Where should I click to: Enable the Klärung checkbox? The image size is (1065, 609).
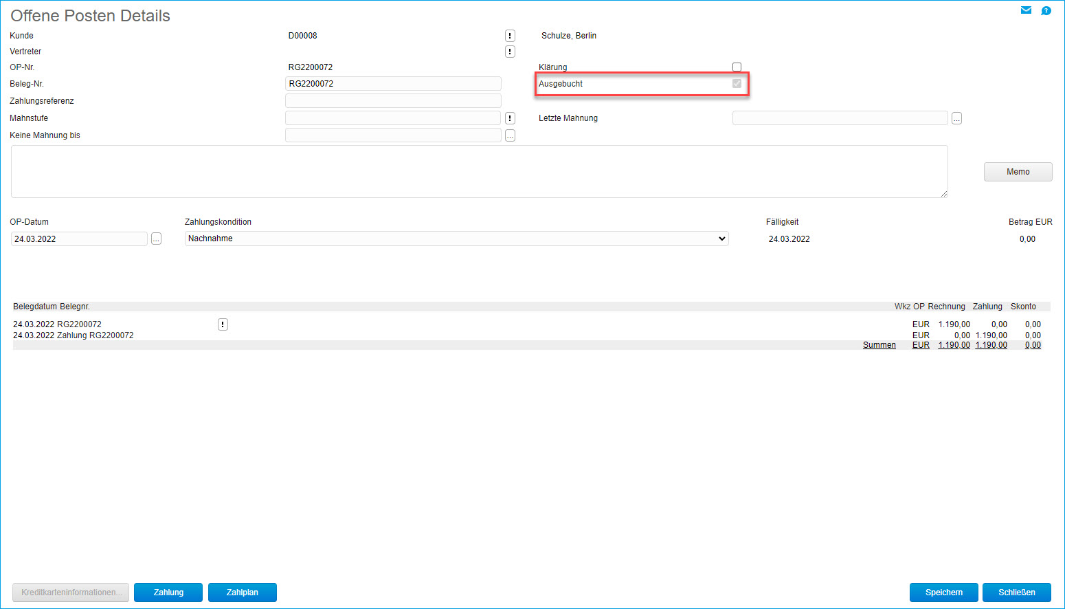pos(737,67)
